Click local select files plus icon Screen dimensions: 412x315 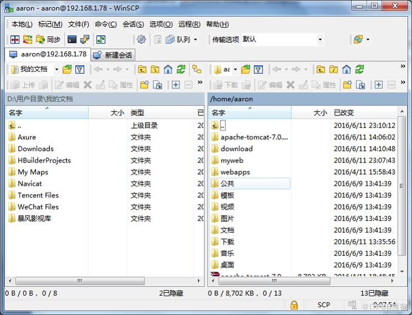point(176,85)
